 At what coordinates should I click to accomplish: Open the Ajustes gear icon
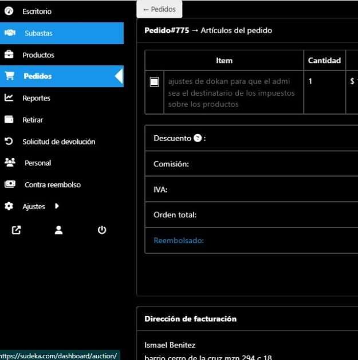(x=9, y=206)
